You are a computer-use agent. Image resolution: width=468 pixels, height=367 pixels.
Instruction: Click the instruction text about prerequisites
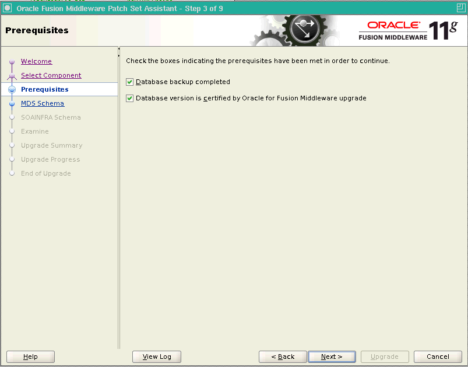(x=258, y=61)
